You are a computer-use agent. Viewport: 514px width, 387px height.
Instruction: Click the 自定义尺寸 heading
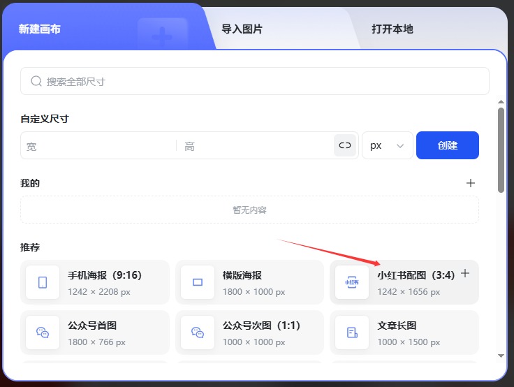click(x=45, y=119)
